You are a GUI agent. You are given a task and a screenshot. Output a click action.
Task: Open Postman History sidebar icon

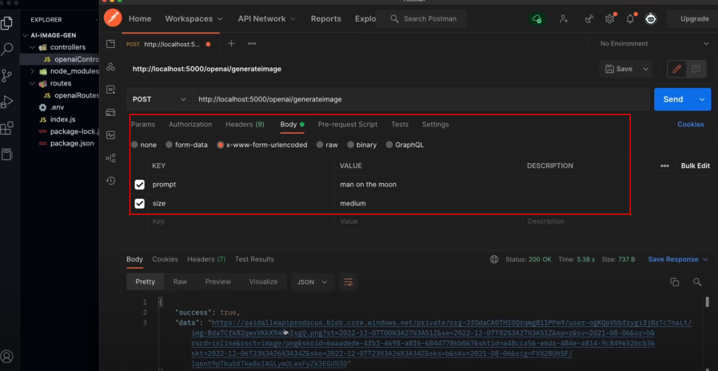(x=110, y=180)
